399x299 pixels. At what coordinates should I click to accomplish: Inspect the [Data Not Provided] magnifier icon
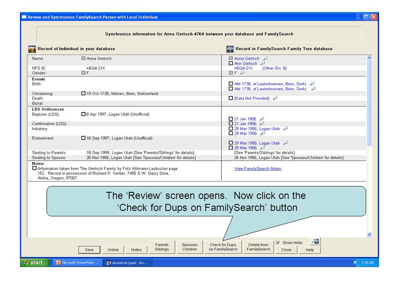[275, 98]
